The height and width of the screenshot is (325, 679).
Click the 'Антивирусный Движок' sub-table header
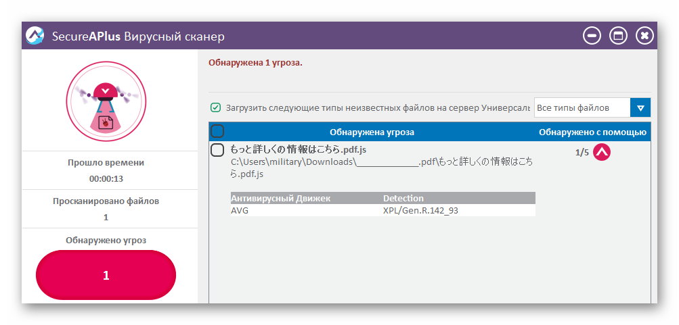tap(281, 199)
